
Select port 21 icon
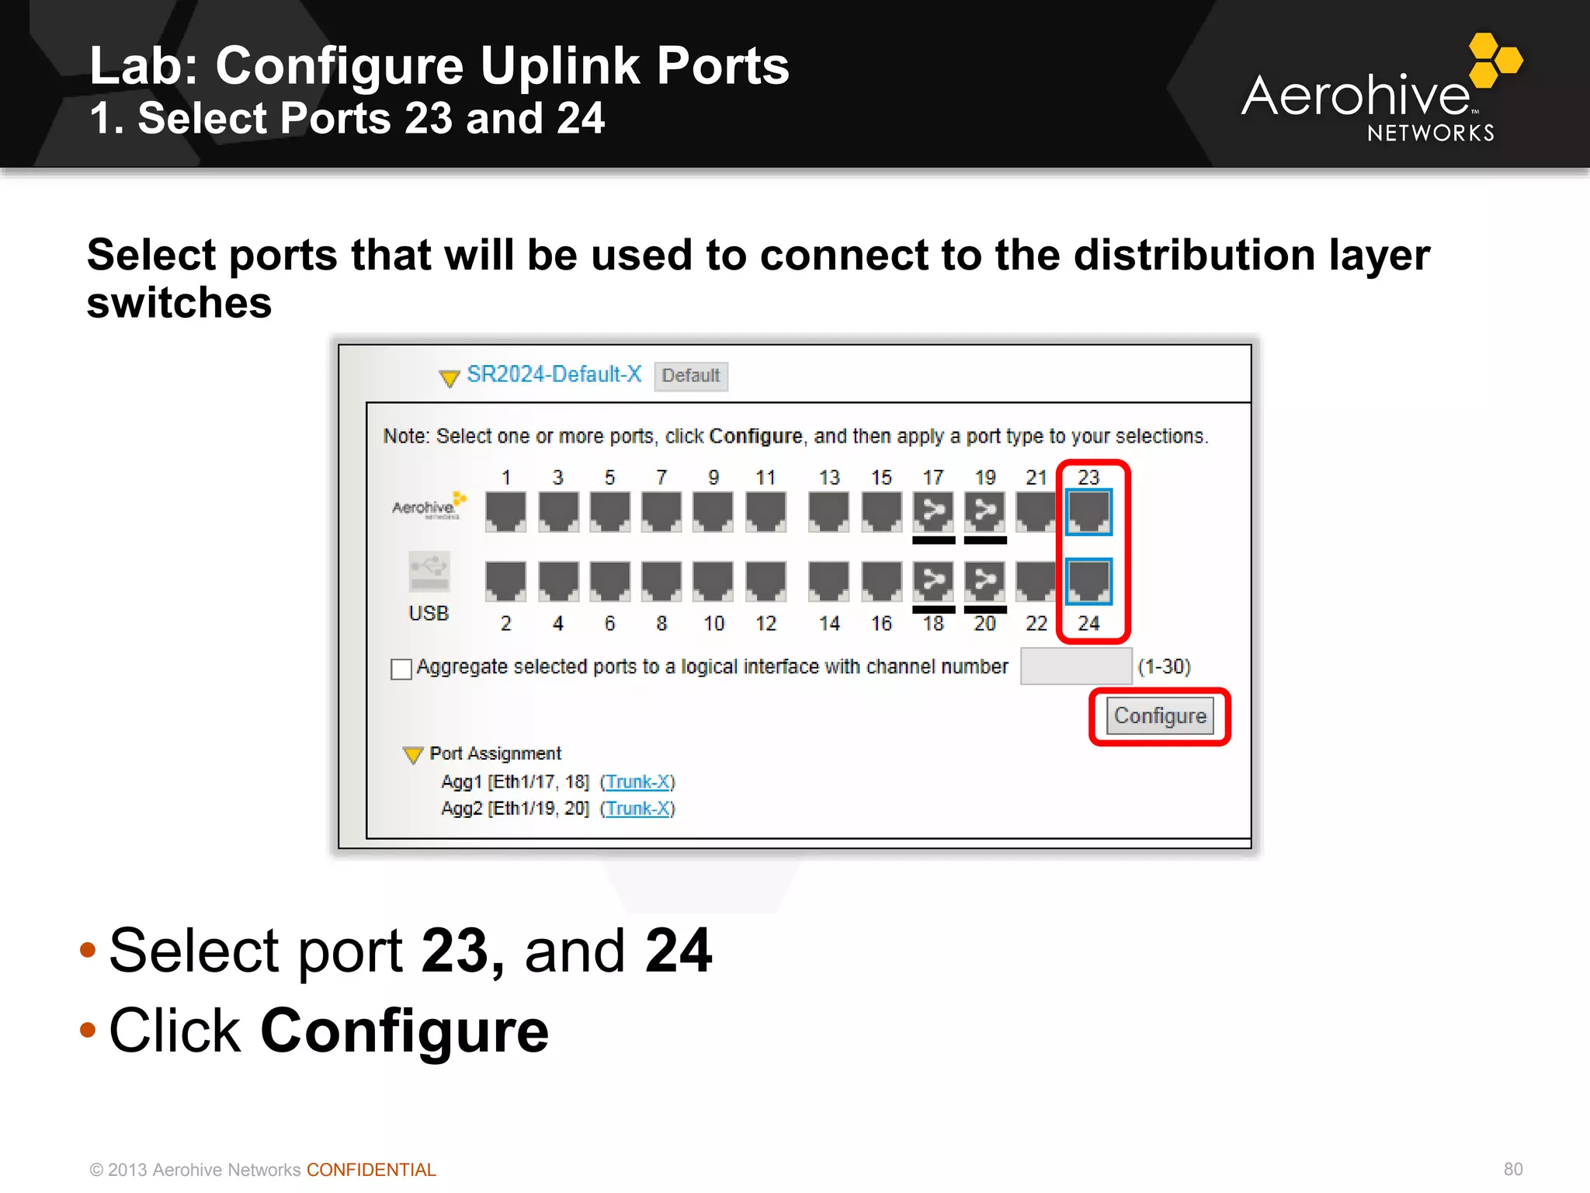point(1036,512)
